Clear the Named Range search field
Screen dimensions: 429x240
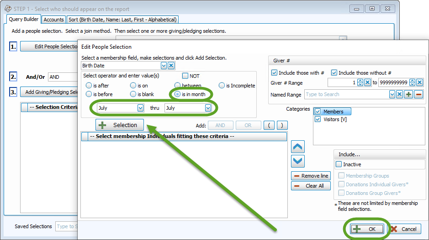pos(400,94)
